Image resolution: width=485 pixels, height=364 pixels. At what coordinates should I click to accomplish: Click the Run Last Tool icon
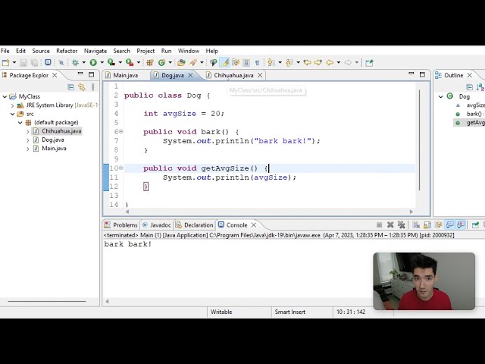click(130, 62)
